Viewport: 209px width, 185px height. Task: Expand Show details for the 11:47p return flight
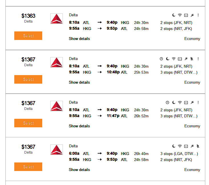tap(79, 126)
